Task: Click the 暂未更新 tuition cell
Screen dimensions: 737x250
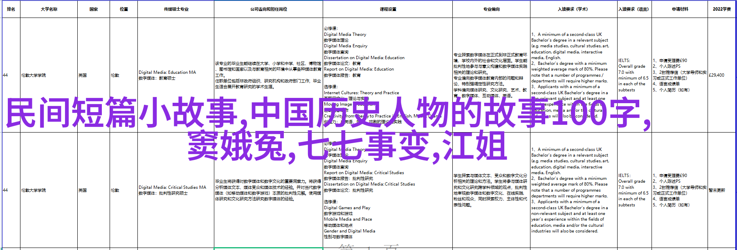Action: (721, 190)
